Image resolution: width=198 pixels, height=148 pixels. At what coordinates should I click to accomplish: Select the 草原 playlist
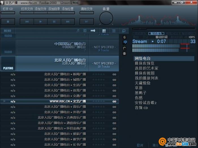tap(139, 88)
